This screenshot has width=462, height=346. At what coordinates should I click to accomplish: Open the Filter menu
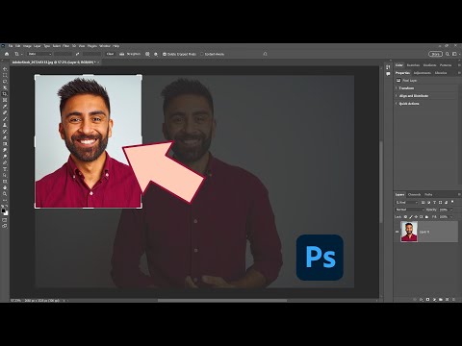coord(66,46)
